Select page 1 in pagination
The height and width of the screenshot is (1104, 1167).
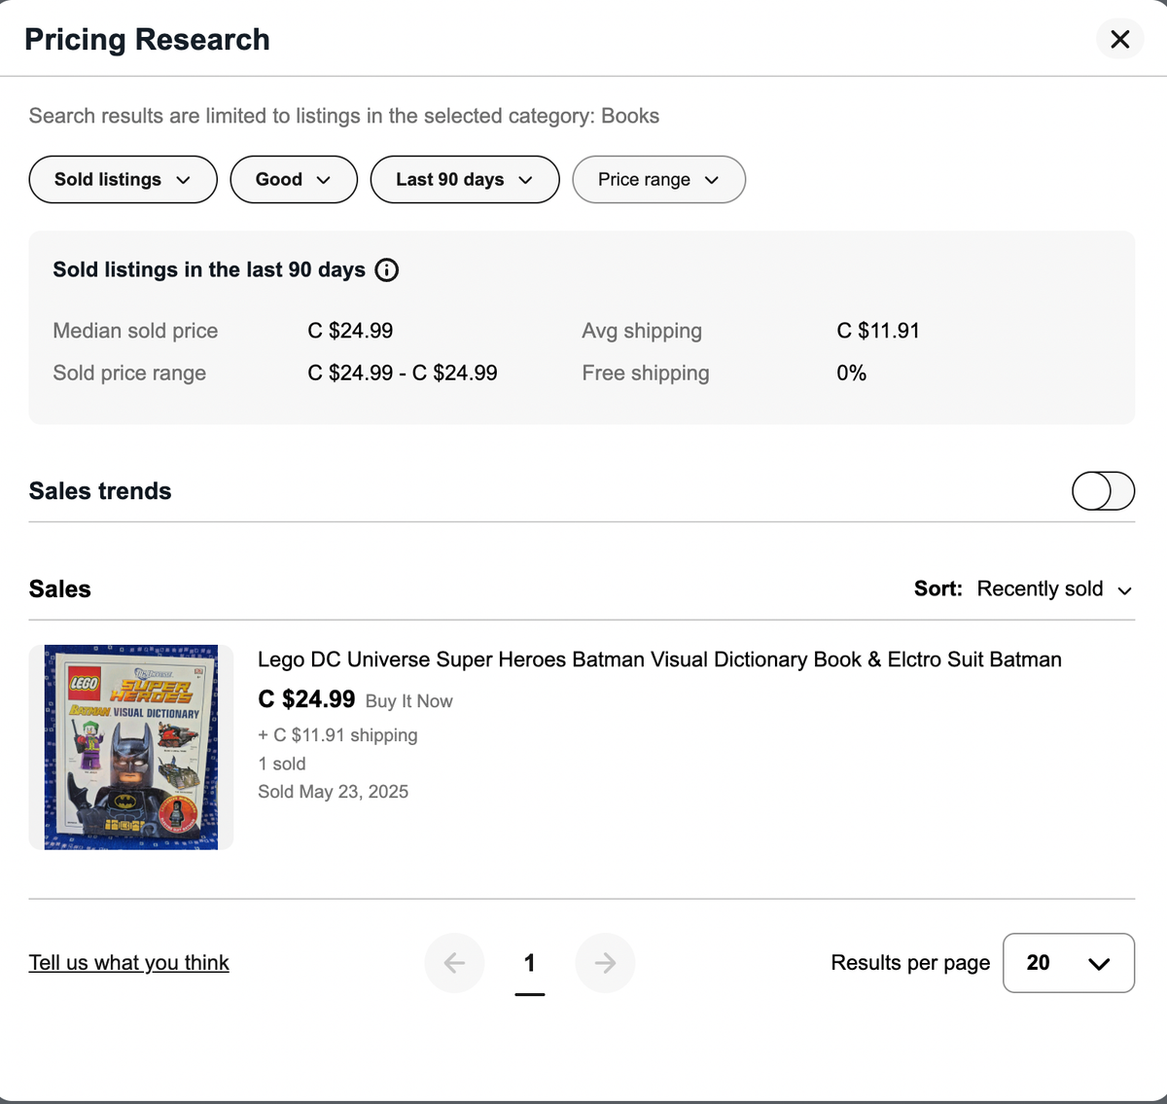[530, 963]
